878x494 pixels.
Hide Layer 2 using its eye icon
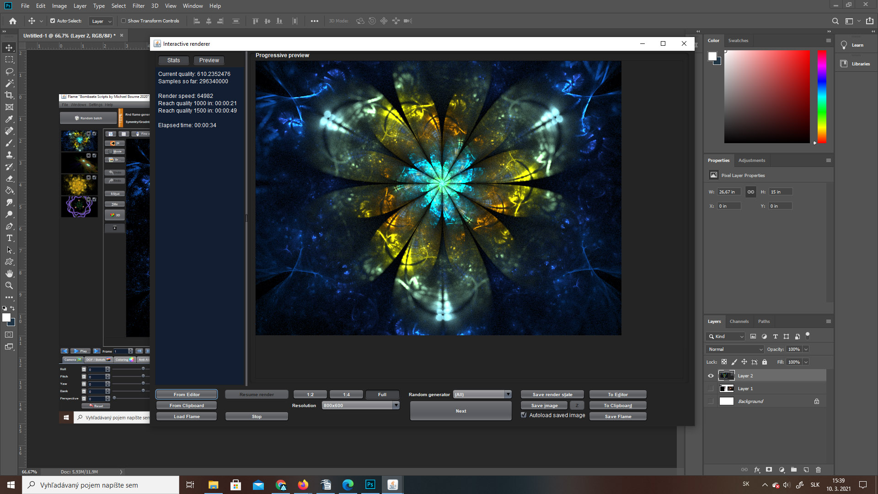coord(711,376)
